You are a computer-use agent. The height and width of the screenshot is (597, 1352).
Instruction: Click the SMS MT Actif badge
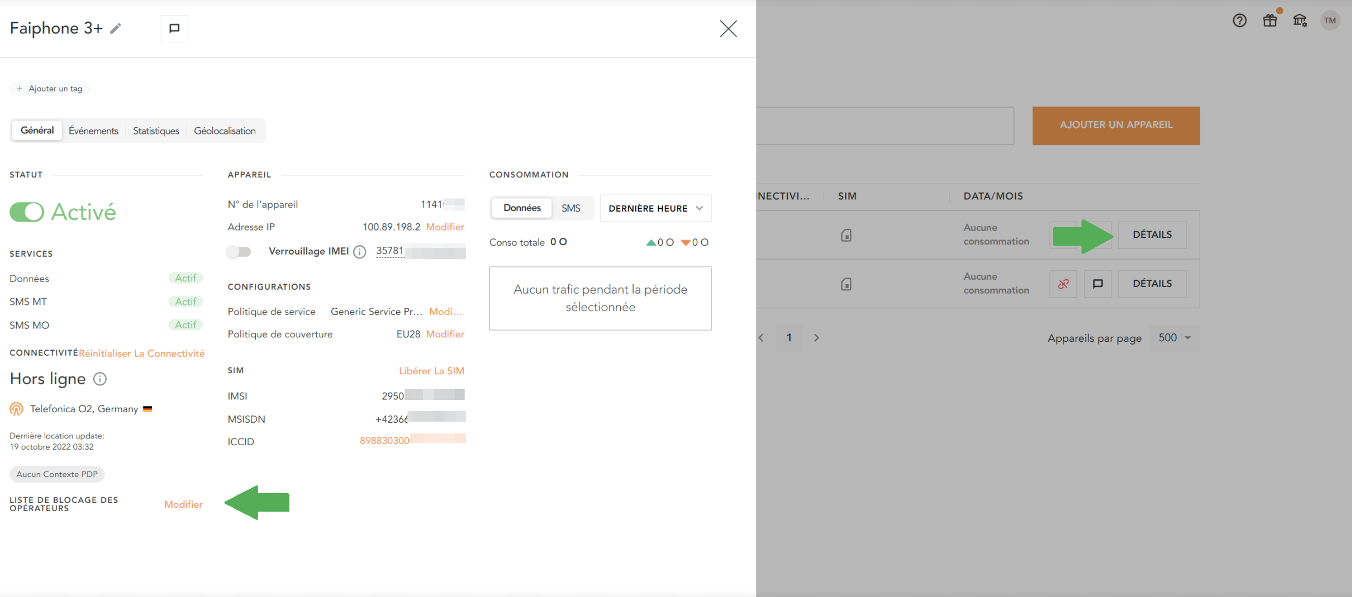click(185, 301)
